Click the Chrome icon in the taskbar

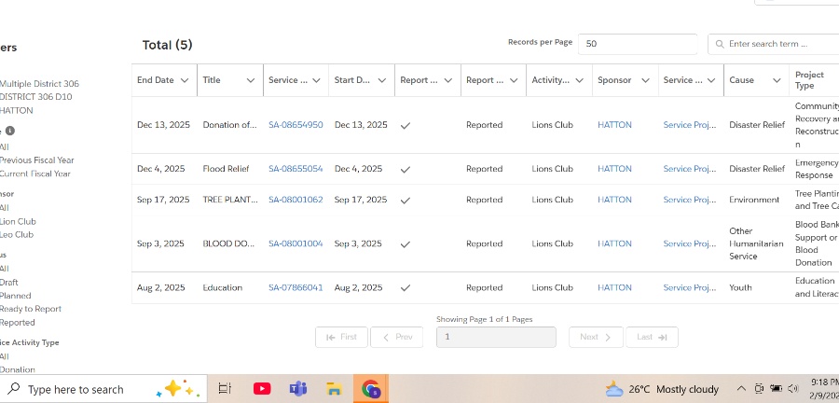(371, 389)
